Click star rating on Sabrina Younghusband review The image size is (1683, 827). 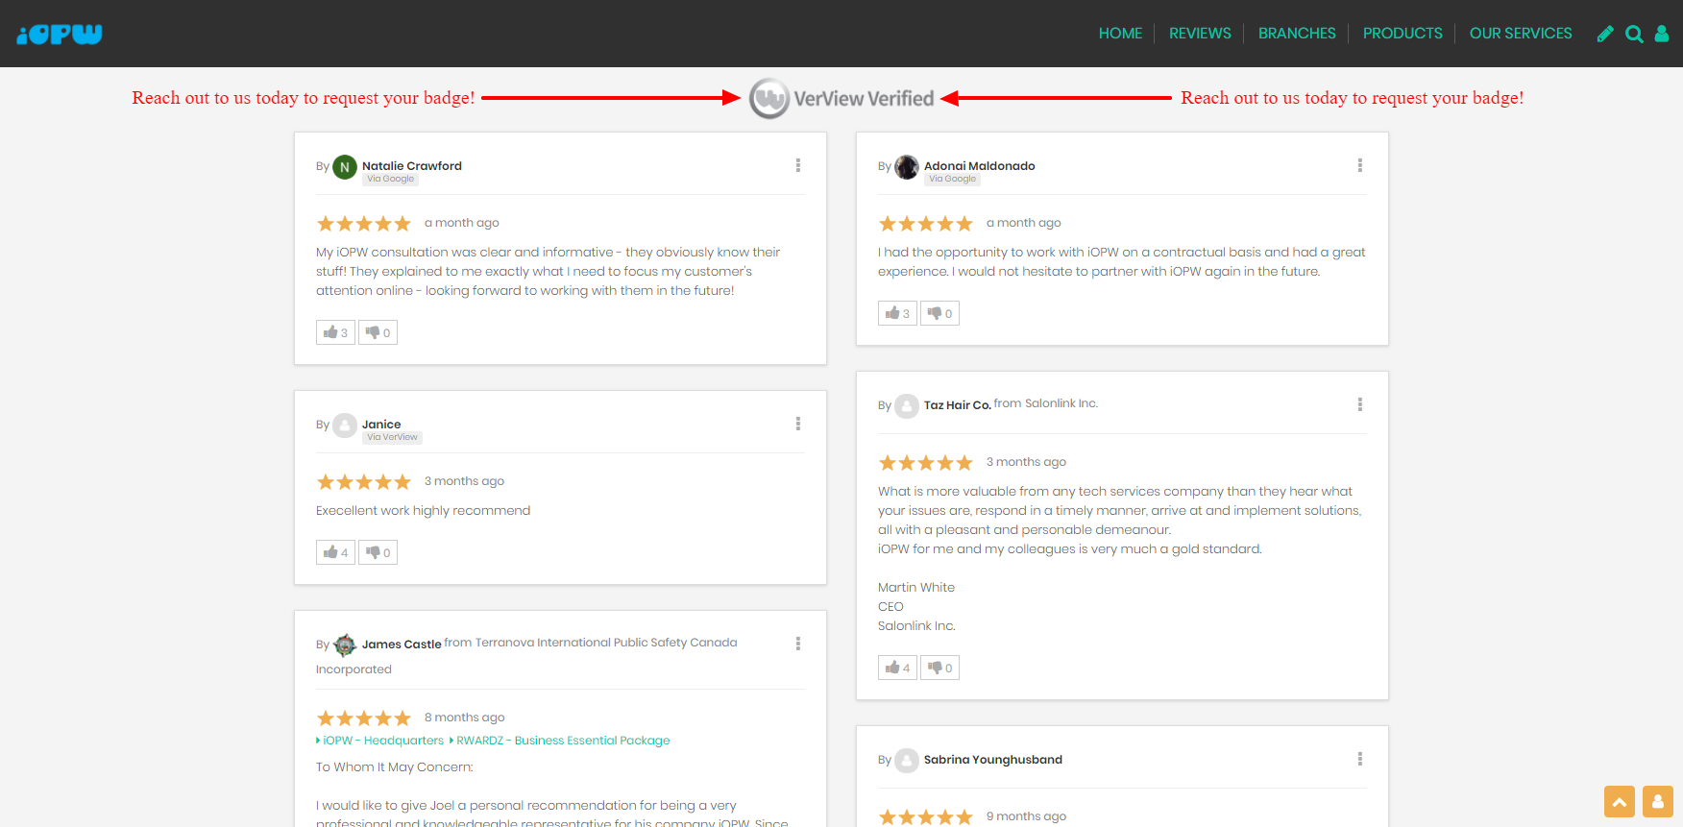(x=926, y=817)
